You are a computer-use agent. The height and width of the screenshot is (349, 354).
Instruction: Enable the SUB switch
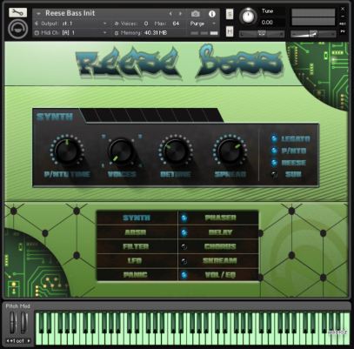(x=274, y=174)
